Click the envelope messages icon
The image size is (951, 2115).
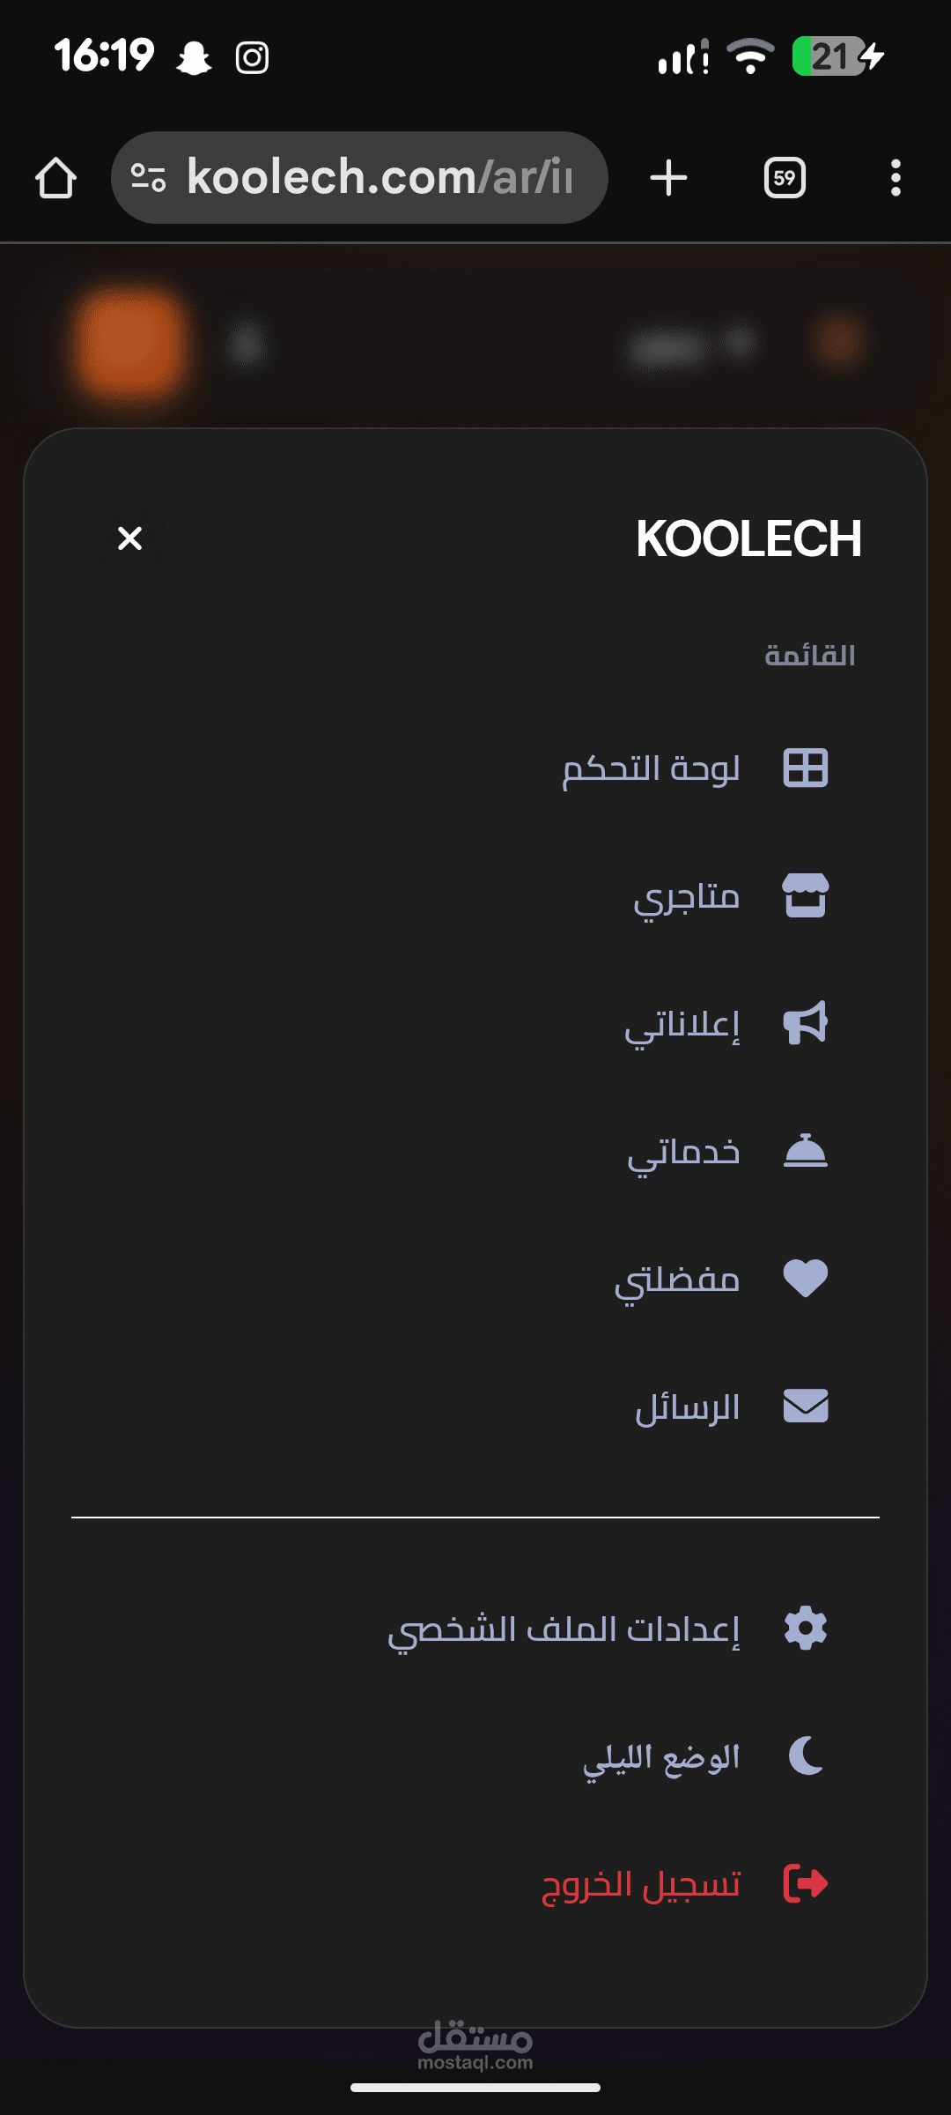coord(805,1406)
